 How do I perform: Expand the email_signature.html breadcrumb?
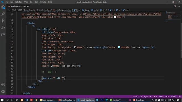(x=63, y=10)
